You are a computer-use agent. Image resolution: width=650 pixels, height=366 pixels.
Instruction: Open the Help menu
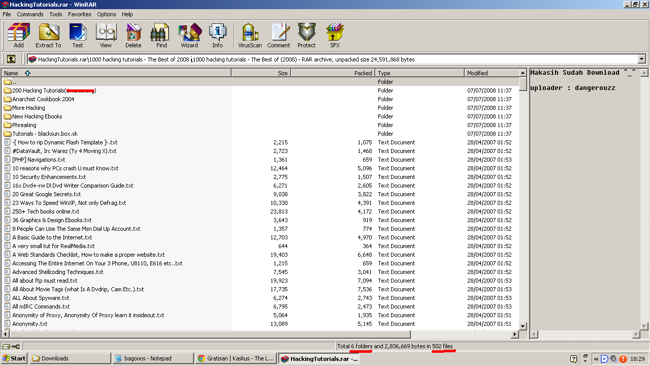pos(127,14)
